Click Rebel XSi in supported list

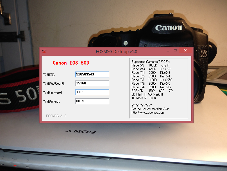pyautogui.click(x=138, y=69)
